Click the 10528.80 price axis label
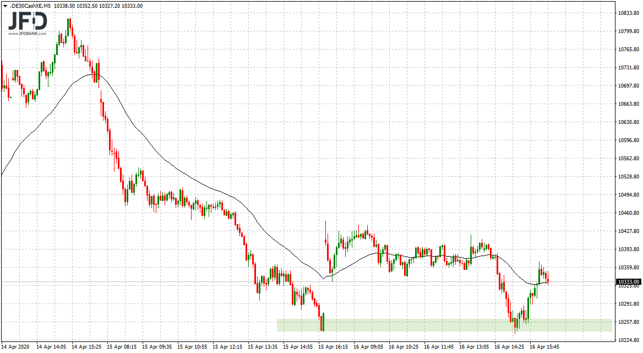Image resolution: width=643 pixels, height=353 pixels. tap(628, 176)
